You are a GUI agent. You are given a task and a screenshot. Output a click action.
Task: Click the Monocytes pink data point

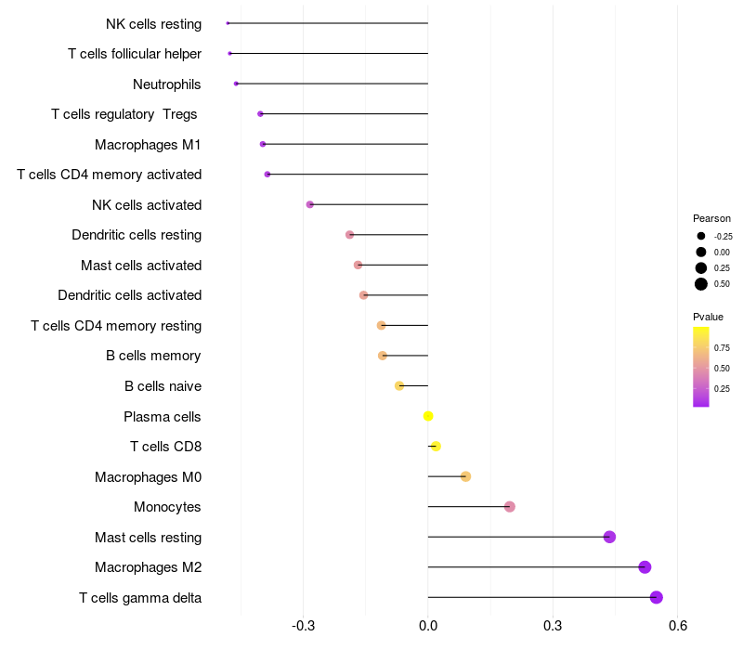(x=509, y=506)
